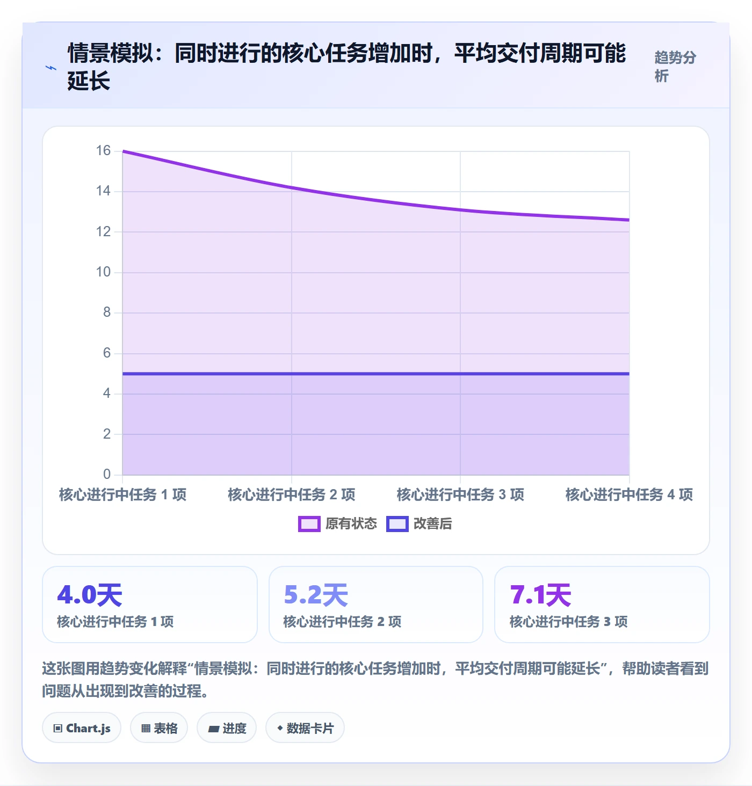752x786 pixels.
Task: Click the x-axis label 核心进行中任务 1 项
Action: point(123,494)
